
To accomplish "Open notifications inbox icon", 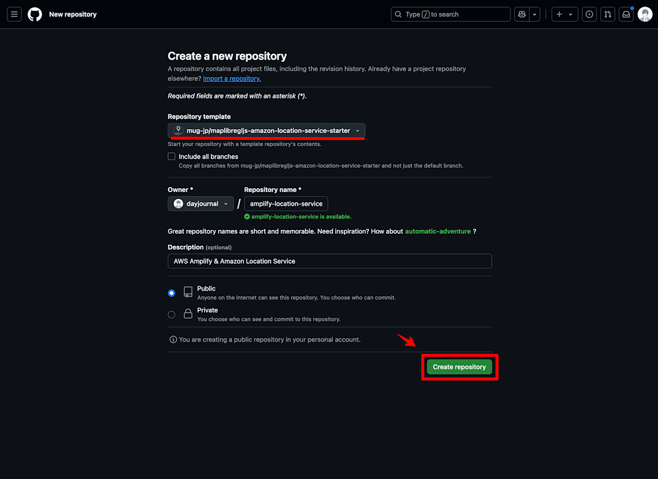I will click(x=626, y=14).
